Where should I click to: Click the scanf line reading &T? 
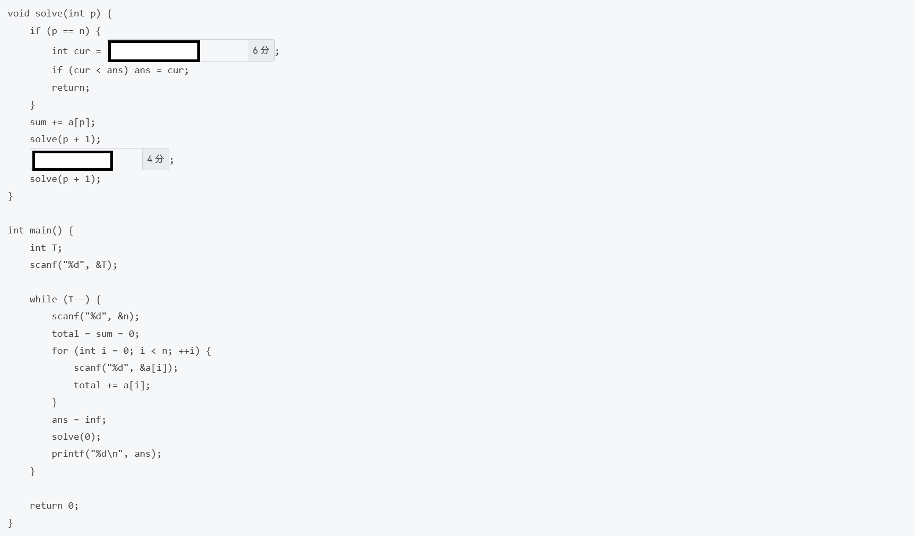pos(73,265)
